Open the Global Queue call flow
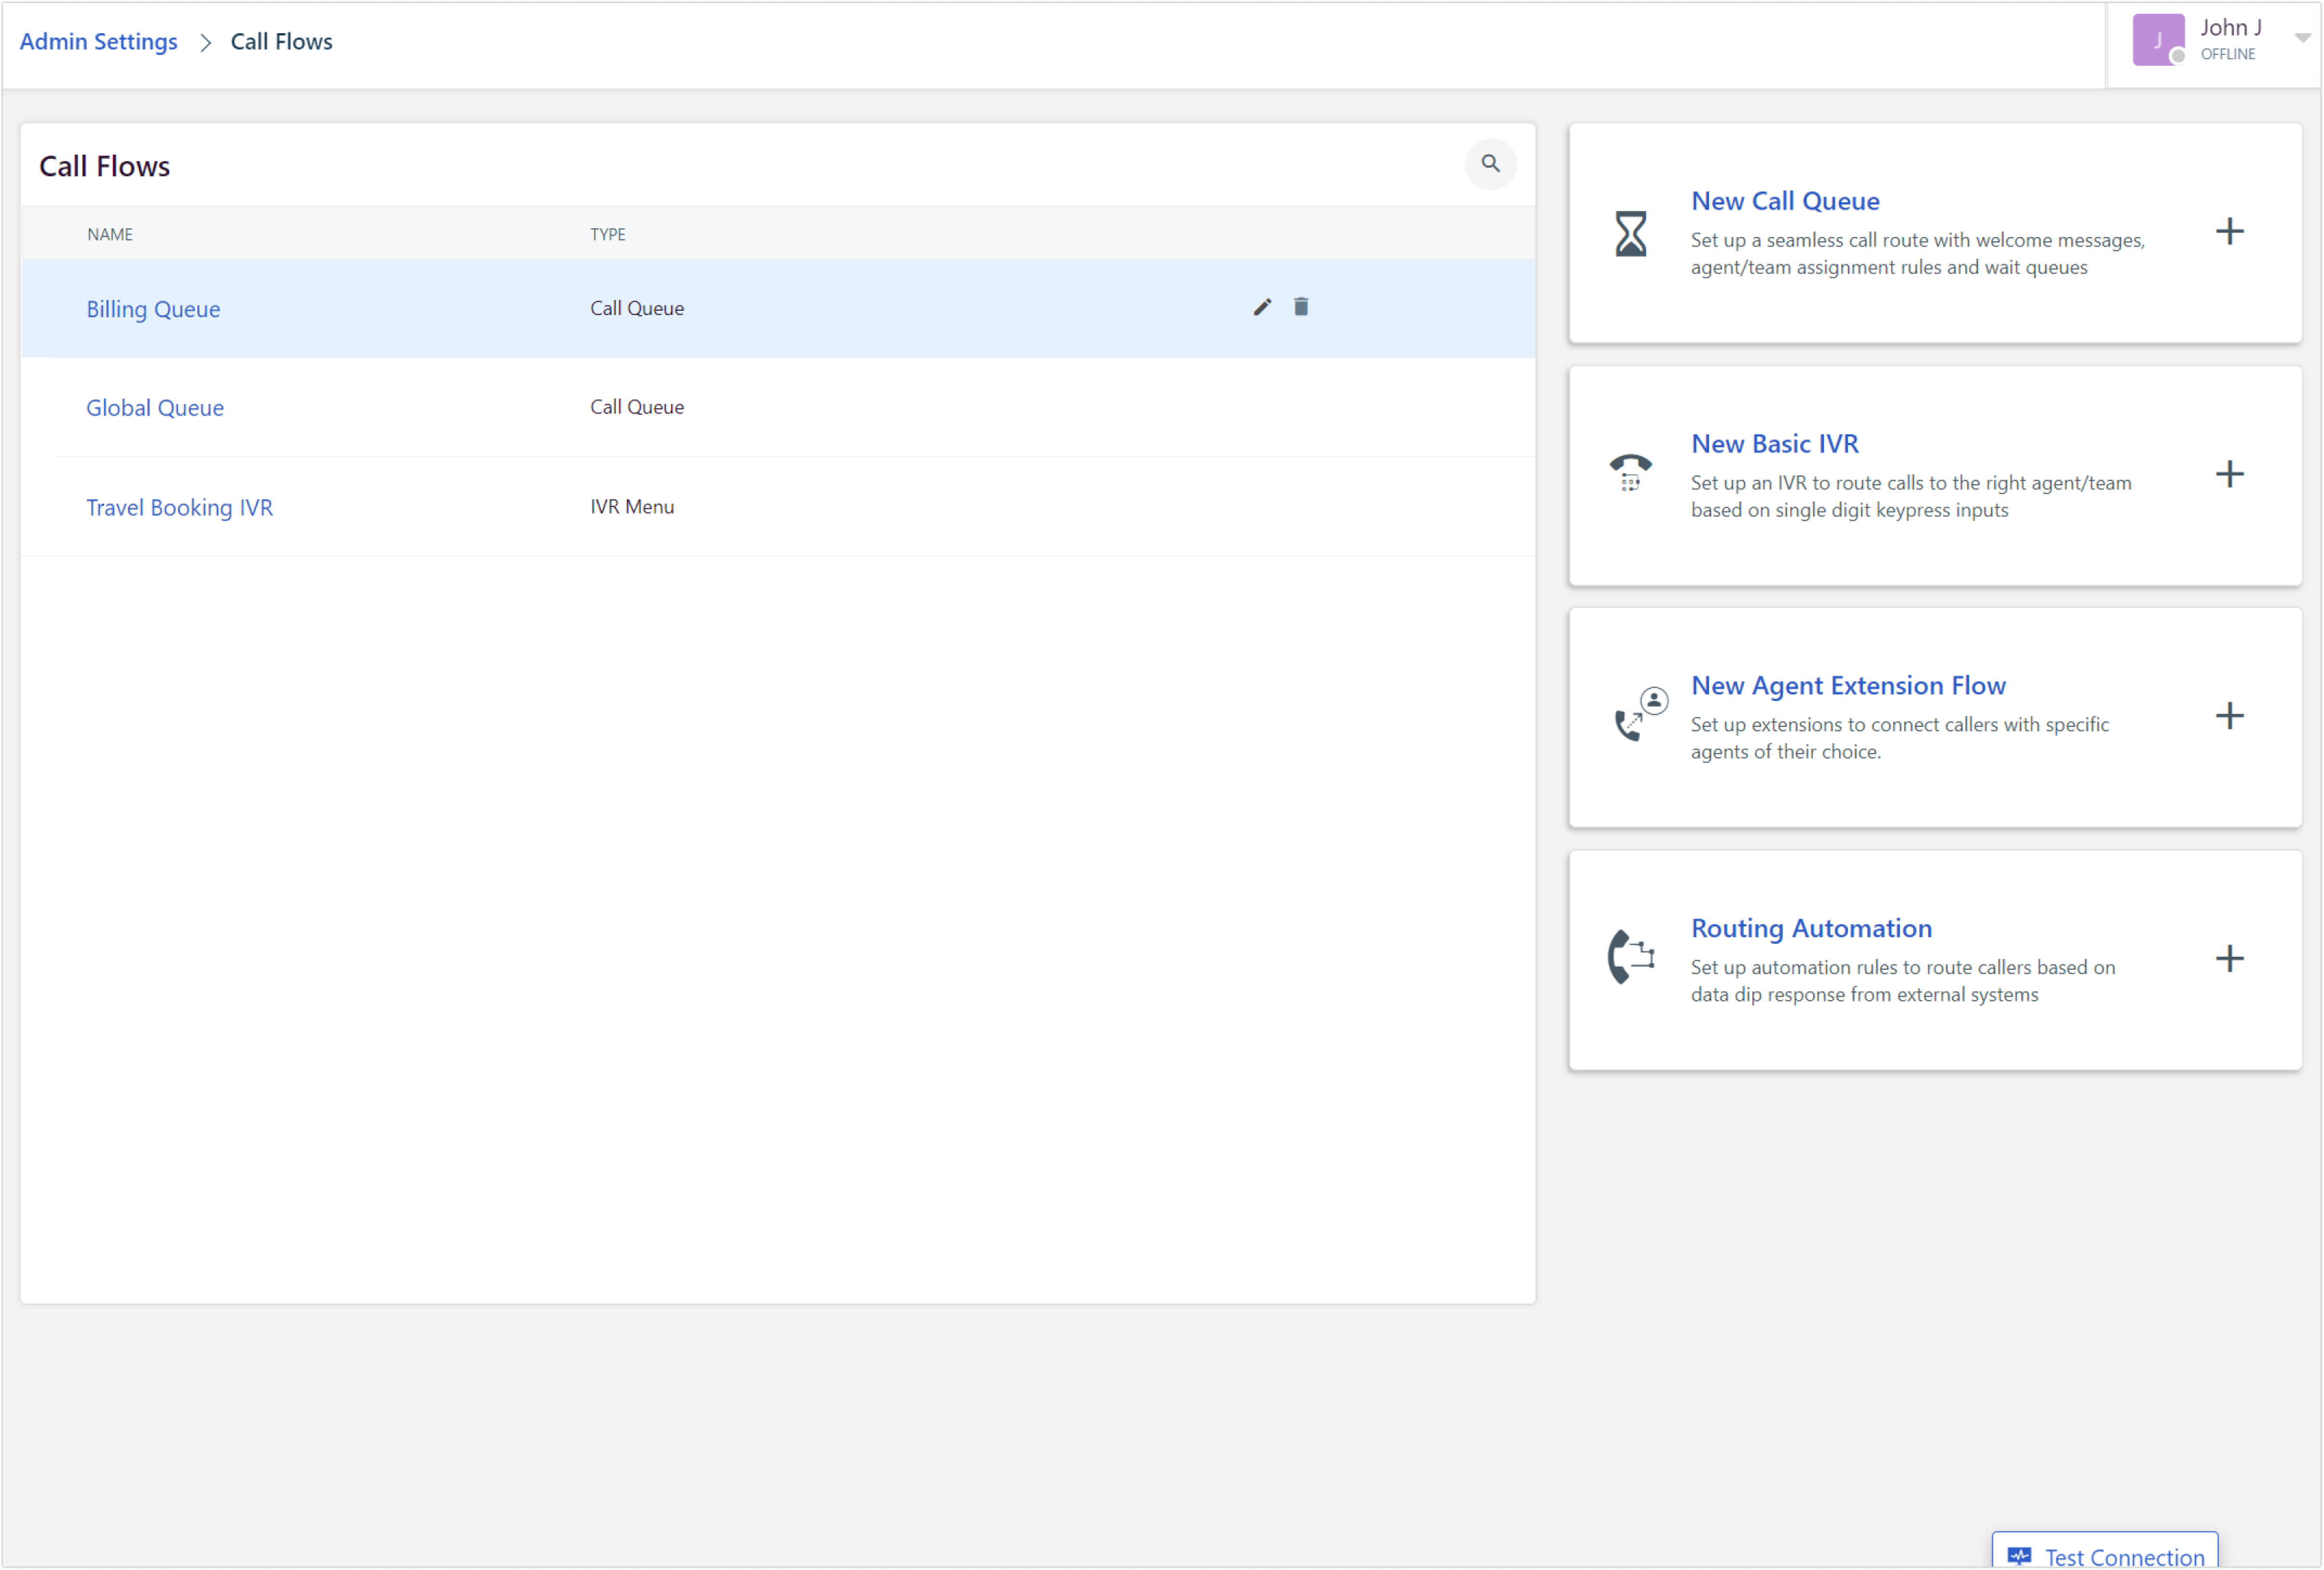Image resolution: width=2324 pixels, height=1570 pixels. [x=155, y=408]
